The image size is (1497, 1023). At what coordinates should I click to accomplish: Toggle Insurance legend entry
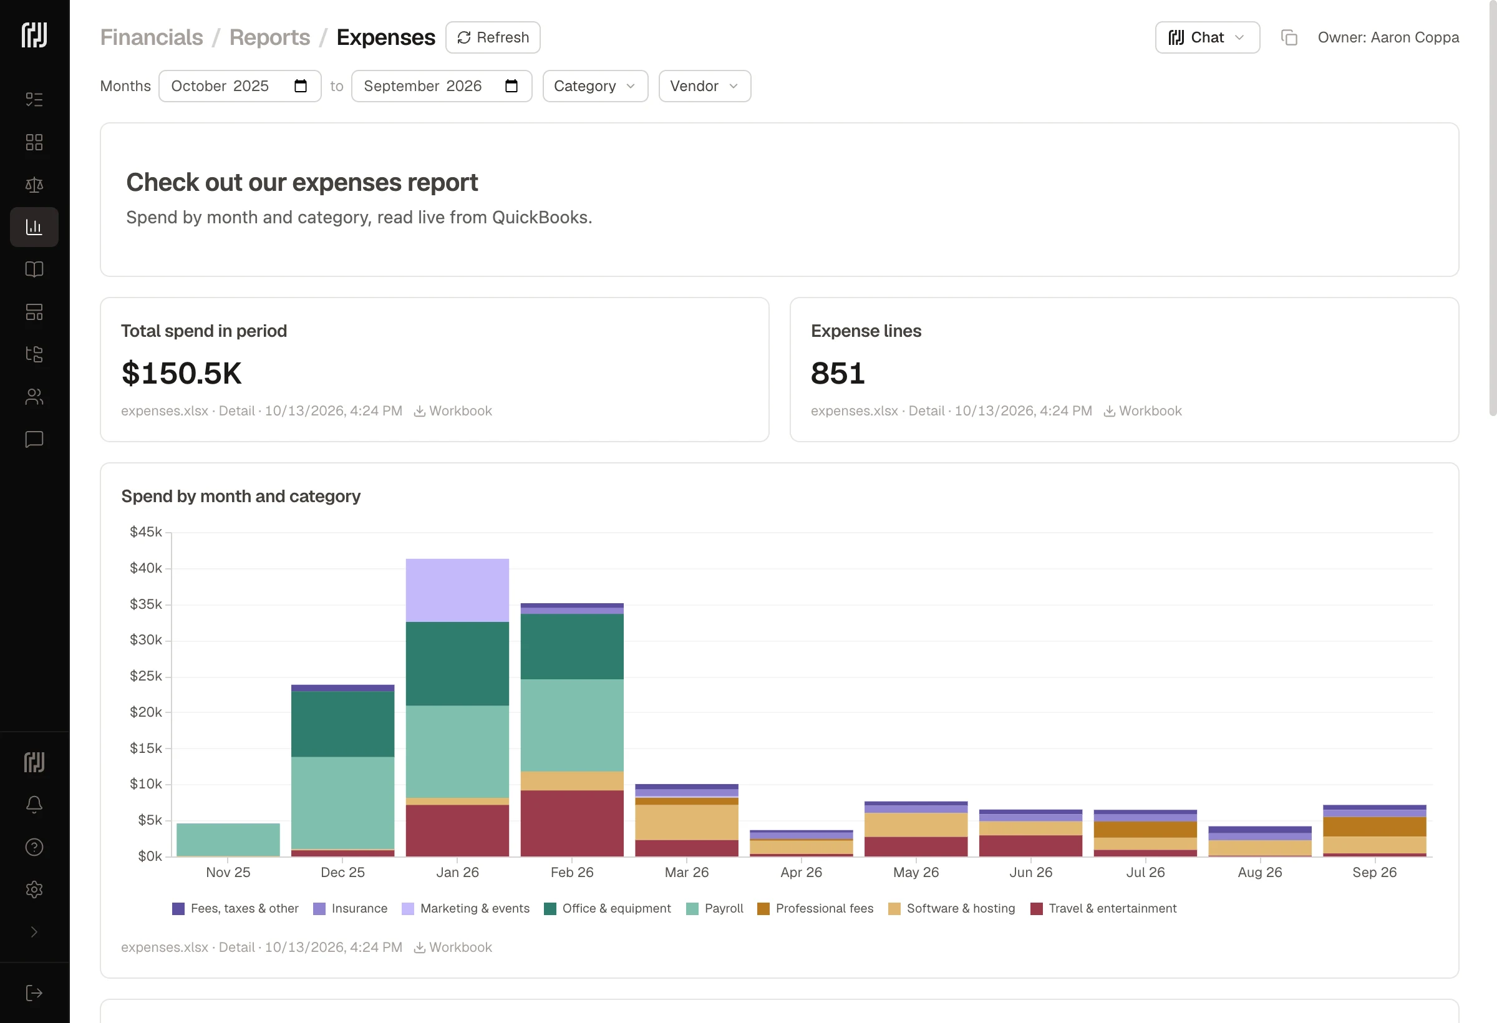[351, 908]
